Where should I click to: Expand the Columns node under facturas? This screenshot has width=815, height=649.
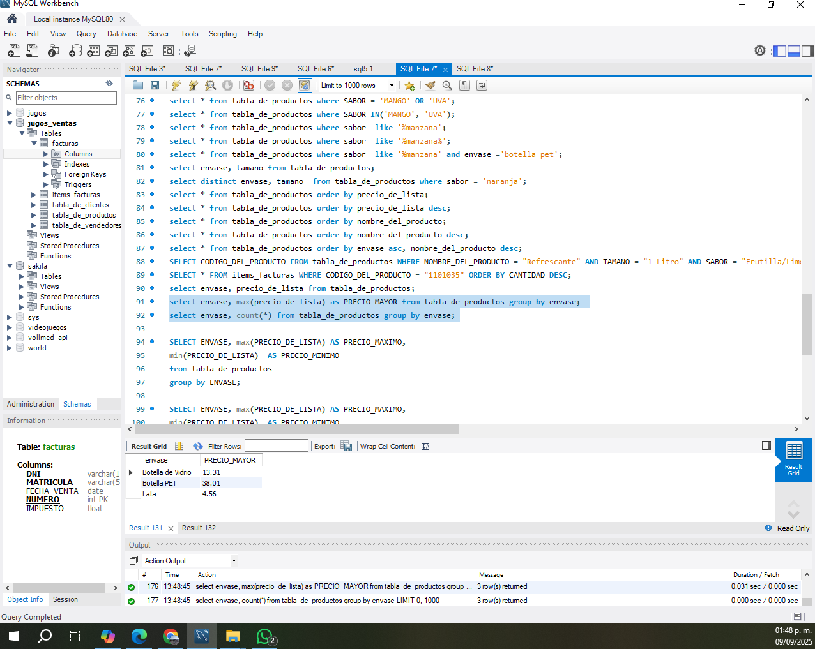pos(46,154)
